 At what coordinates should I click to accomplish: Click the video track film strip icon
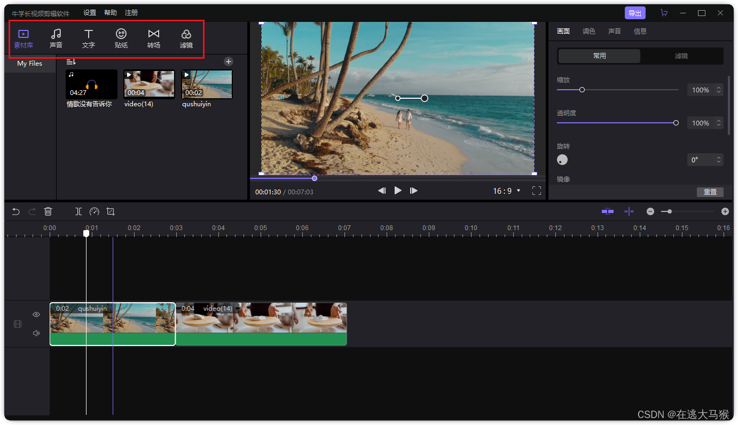tap(18, 324)
